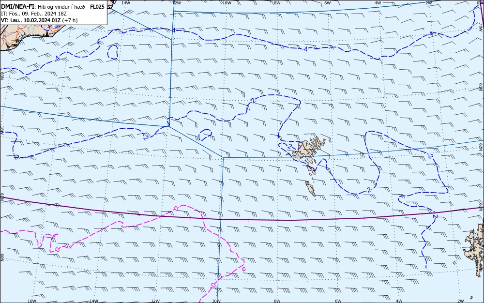Click the FL025 flight level label
The height and width of the screenshot is (303, 484).
coord(97,7)
